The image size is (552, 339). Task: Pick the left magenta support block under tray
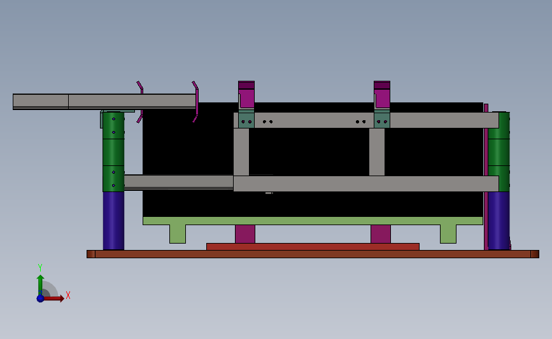coord(245,234)
